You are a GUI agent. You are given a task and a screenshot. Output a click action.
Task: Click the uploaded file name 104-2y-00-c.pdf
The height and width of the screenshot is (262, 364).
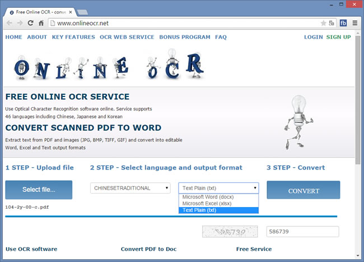(x=27, y=207)
